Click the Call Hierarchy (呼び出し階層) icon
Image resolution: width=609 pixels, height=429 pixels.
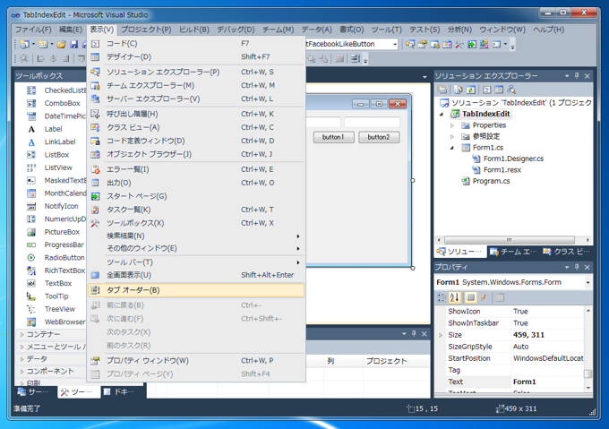pos(95,114)
